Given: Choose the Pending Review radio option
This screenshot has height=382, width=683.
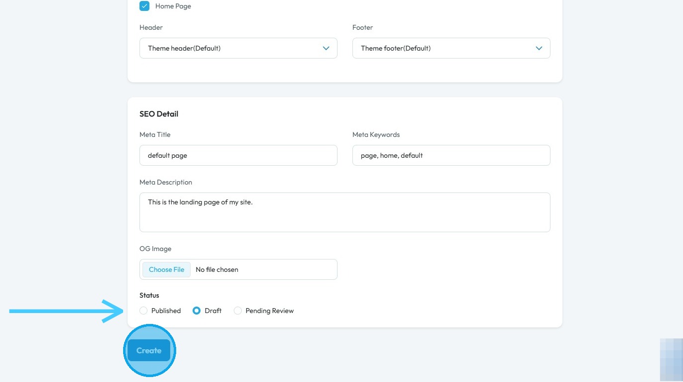Looking at the screenshot, I should 238,311.
